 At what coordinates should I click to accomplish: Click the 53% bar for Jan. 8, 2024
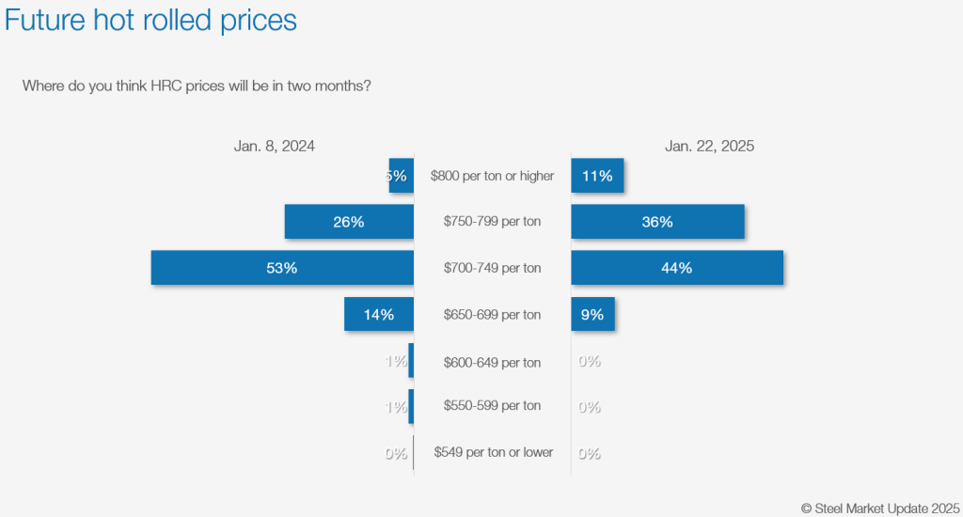[x=282, y=268]
